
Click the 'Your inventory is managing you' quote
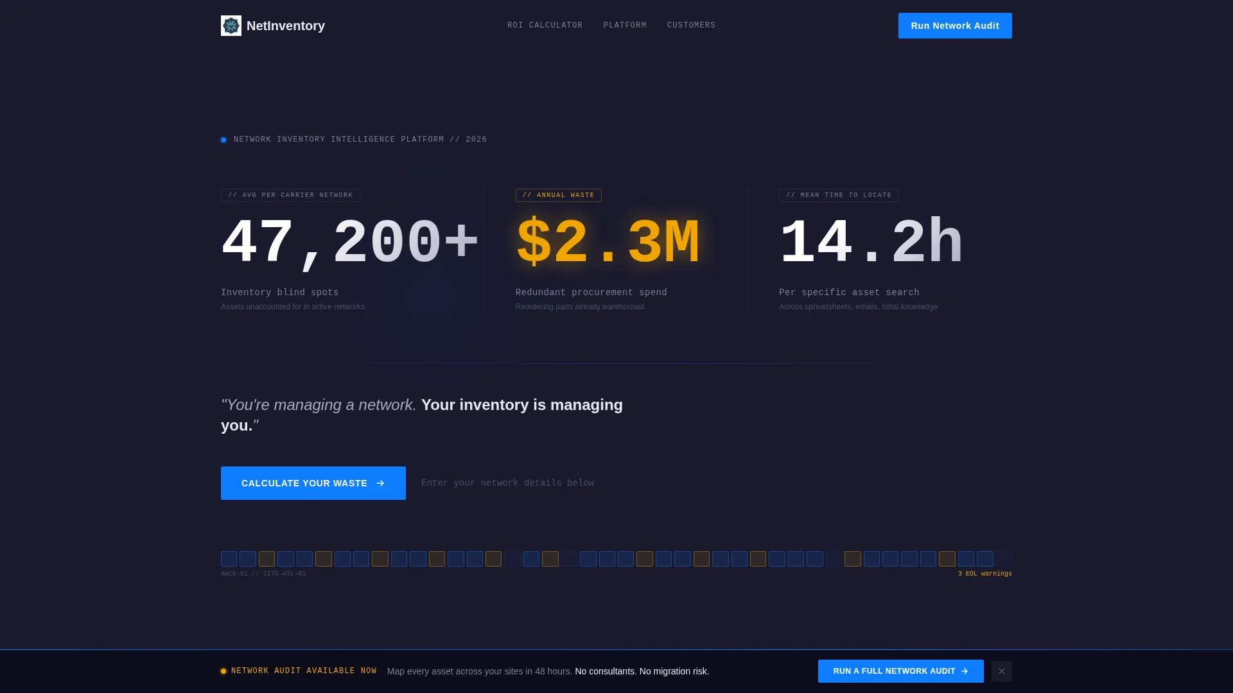(422, 415)
